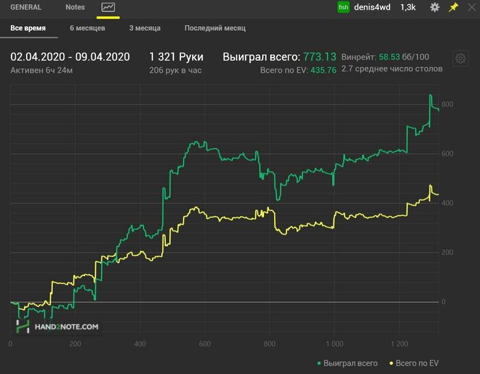The height and width of the screenshot is (374, 480).
Task: Click total winnings value 773.13
Action: tap(320, 57)
